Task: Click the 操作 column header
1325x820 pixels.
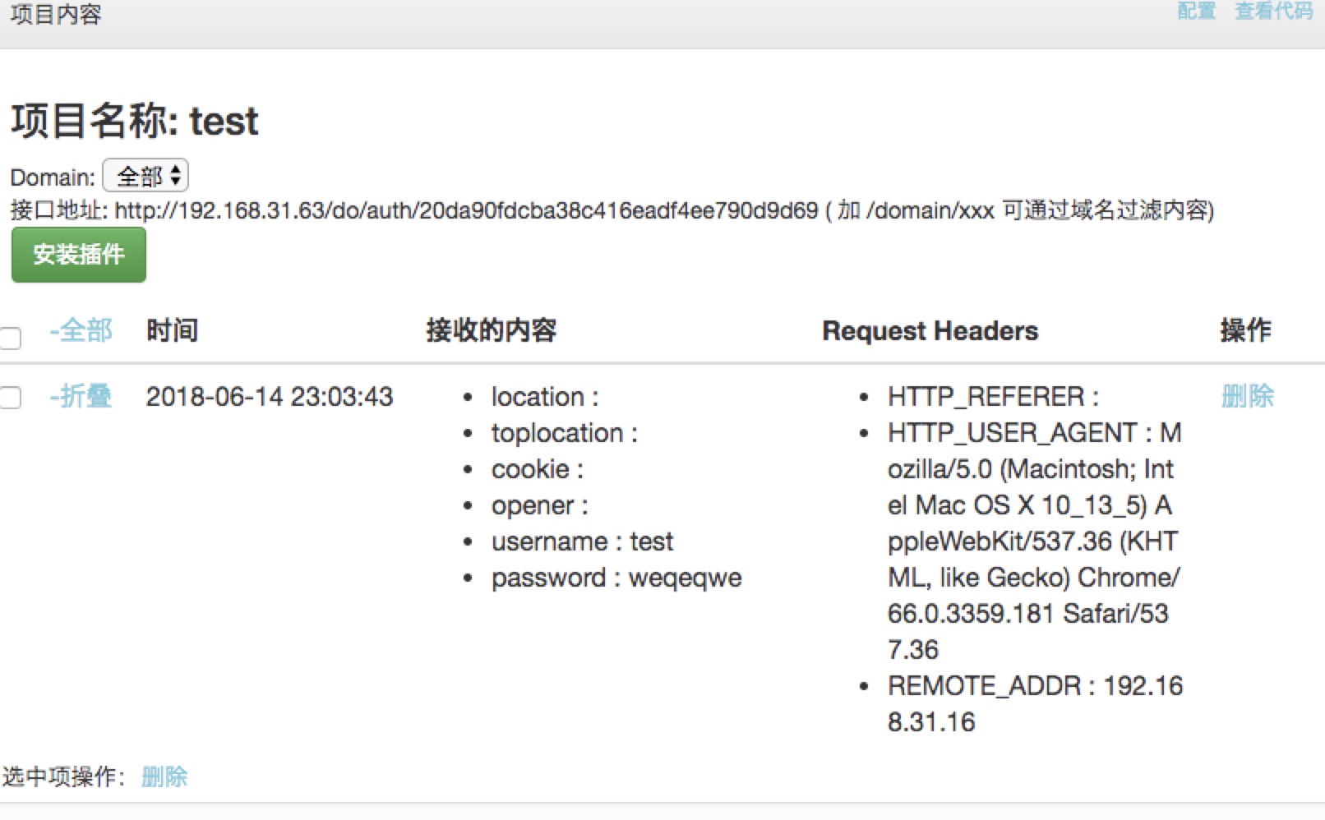Action: [x=1246, y=330]
